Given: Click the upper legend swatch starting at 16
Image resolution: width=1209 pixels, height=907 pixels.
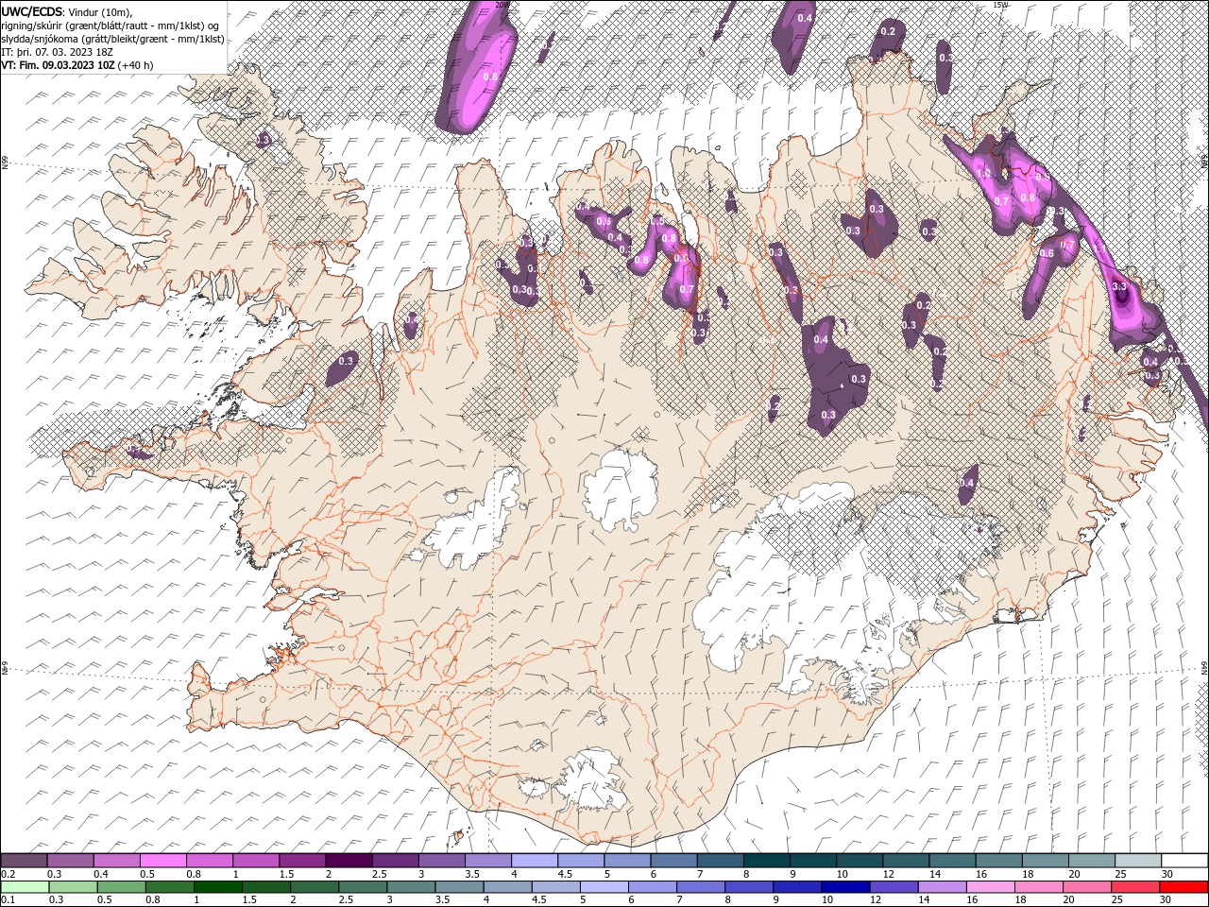Looking at the screenshot, I should coord(998,861).
